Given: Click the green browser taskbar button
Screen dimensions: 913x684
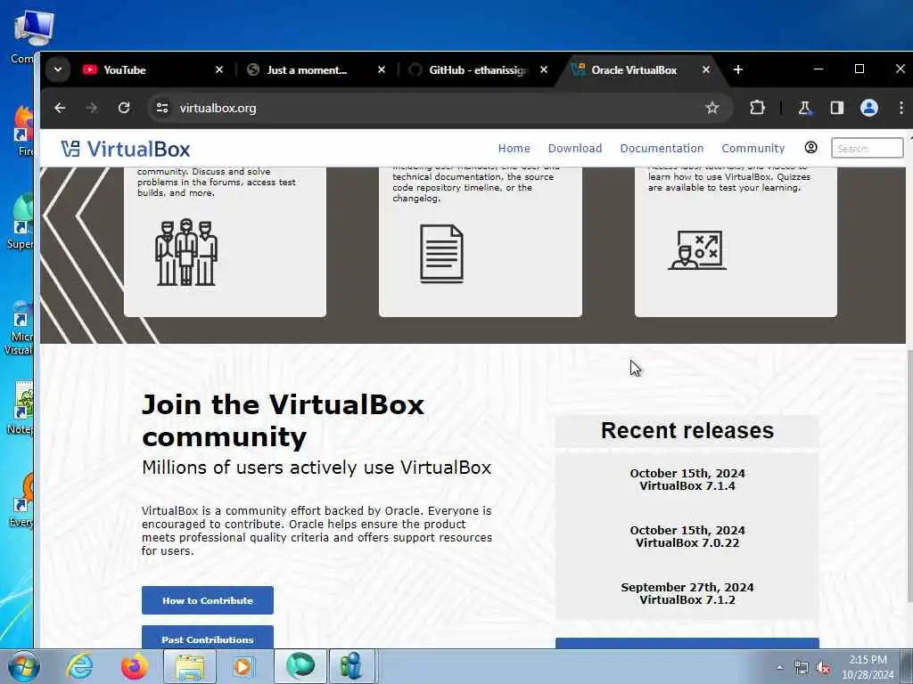Looking at the screenshot, I should pos(300,666).
